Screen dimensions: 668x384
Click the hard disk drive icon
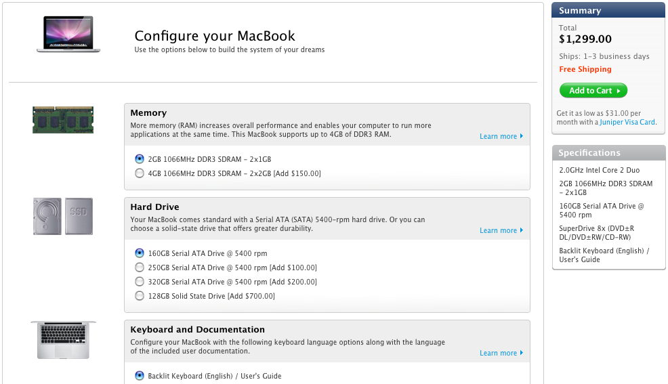click(47, 217)
